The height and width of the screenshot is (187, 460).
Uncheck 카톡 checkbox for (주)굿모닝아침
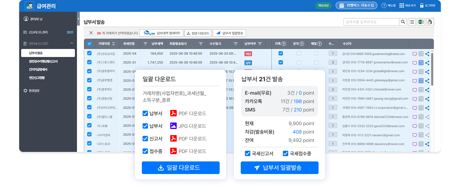click(x=281, y=53)
